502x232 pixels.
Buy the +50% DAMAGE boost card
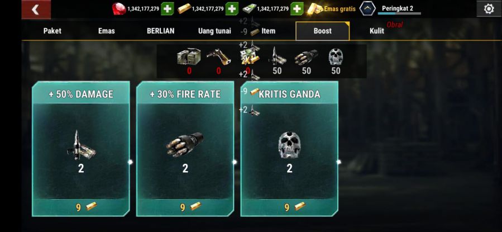click(x=81, y=149)
